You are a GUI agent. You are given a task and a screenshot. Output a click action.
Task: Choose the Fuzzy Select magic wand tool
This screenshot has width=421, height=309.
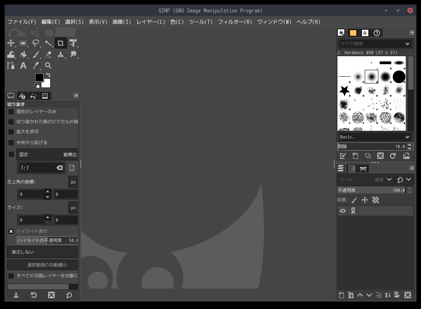point(48,43)
